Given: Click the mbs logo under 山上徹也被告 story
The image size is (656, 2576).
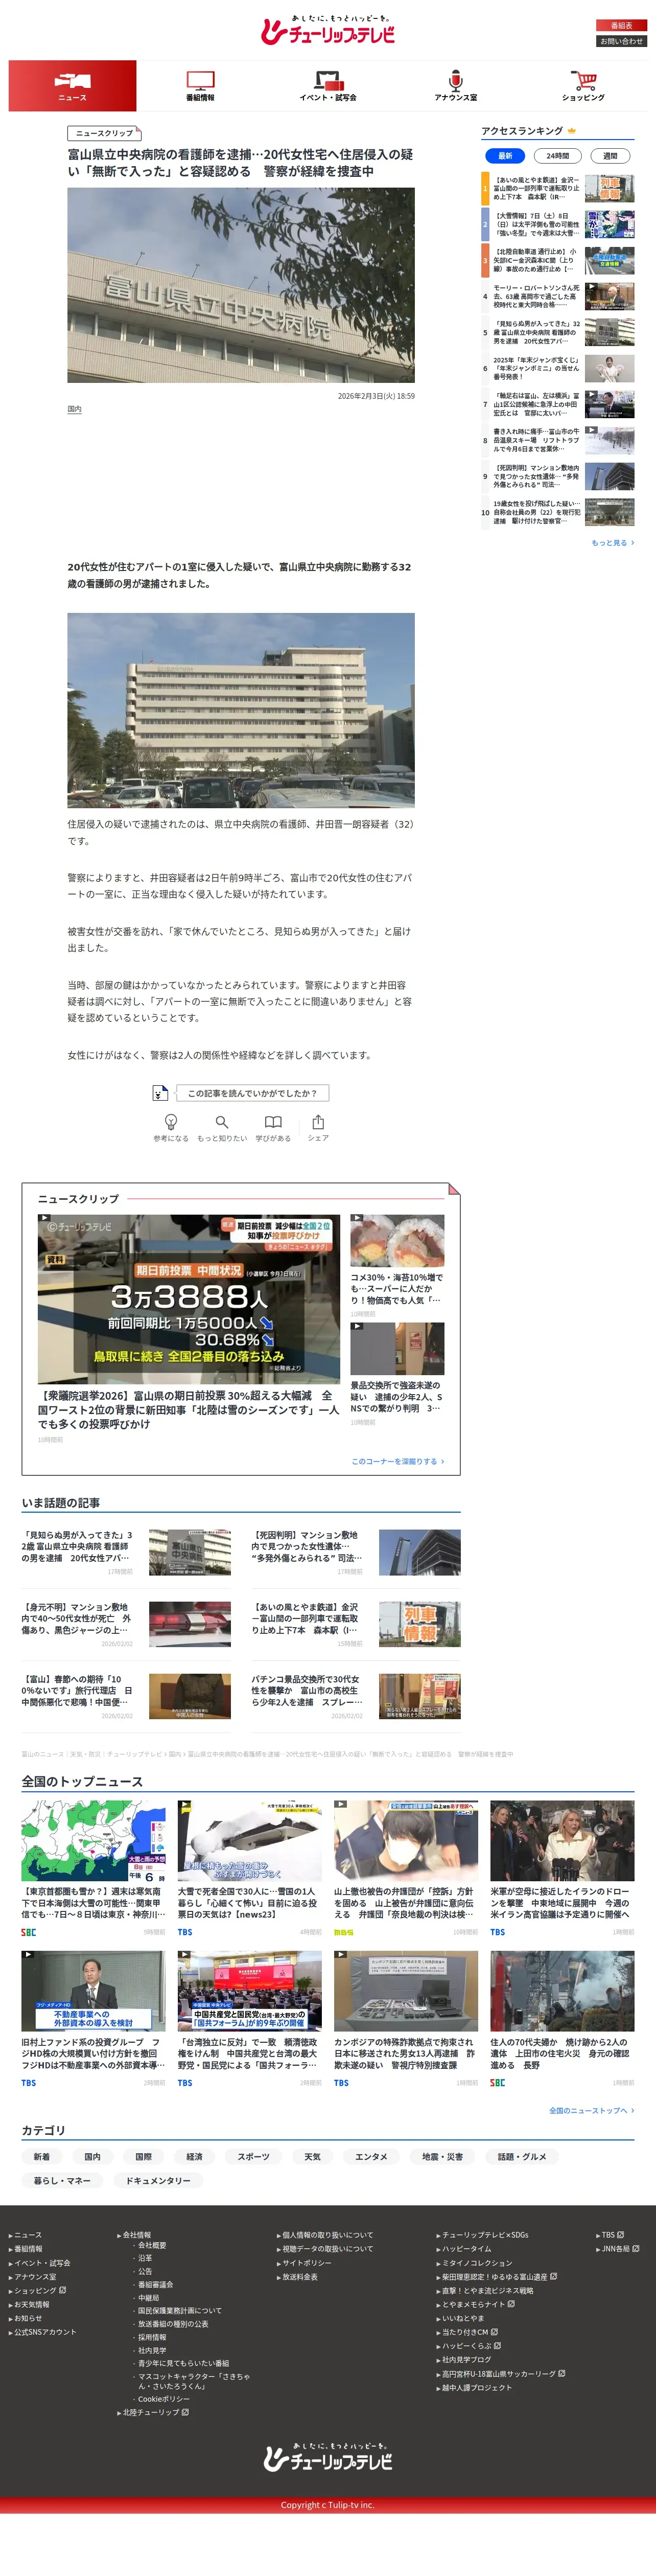Looking at the screenshot, I should 343,1933.
